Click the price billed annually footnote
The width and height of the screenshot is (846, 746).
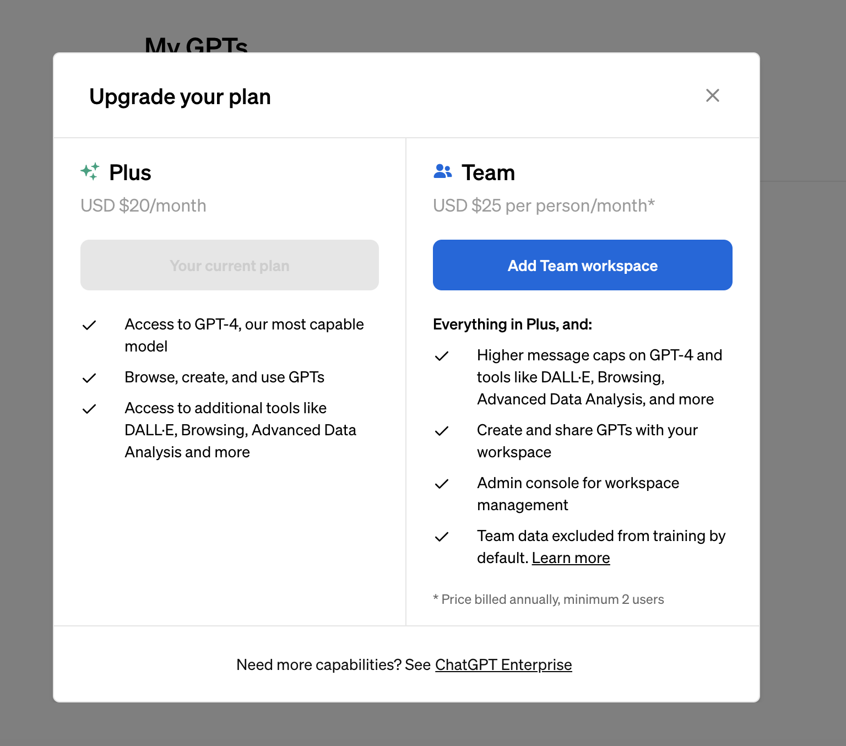[548, 599]
